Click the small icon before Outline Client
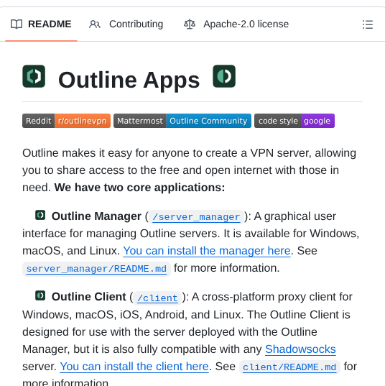Screen dimensions: 385x386 pos(40,295)
